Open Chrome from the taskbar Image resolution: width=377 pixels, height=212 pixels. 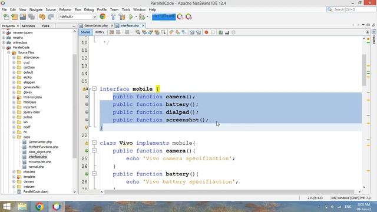click(39, 207)
